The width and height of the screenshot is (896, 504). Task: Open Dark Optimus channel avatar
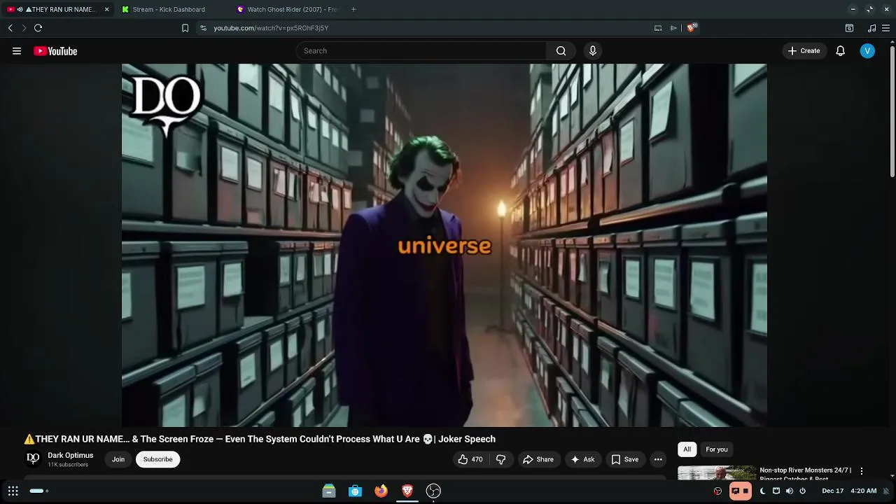[33, 458]
